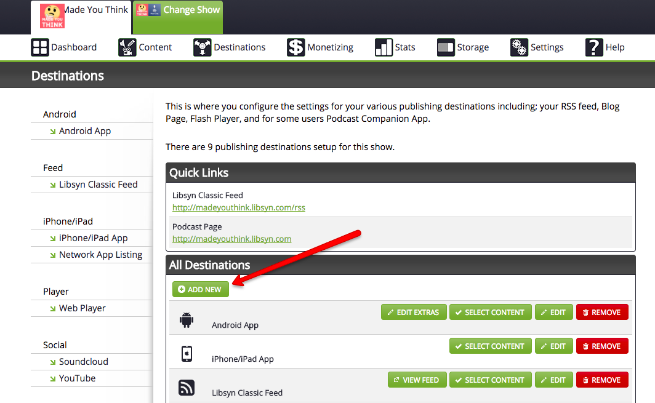
Task: Click the Content icon in navigation
Action: 127,47
